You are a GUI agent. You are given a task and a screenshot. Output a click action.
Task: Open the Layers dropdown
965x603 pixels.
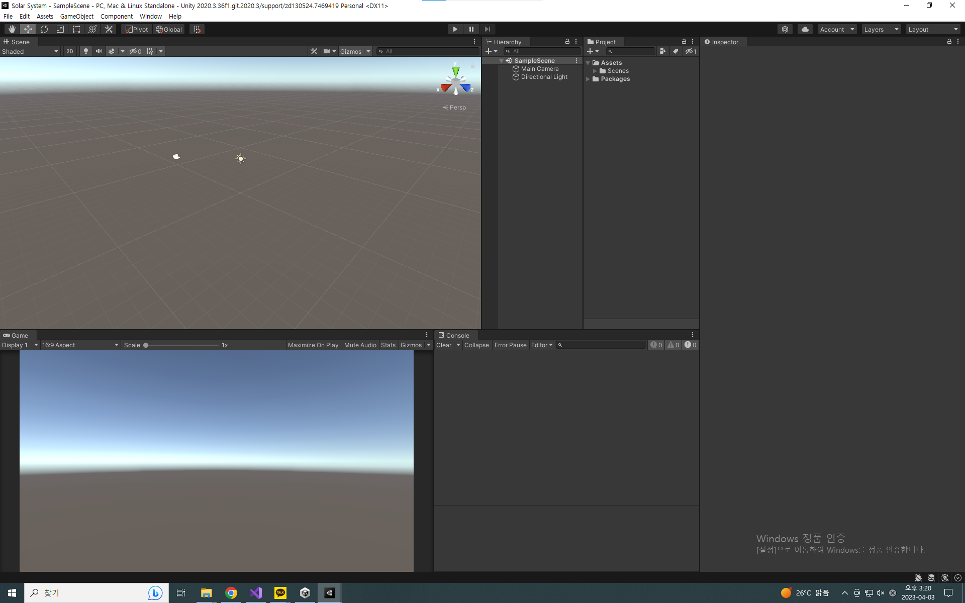tap(881, 29)
